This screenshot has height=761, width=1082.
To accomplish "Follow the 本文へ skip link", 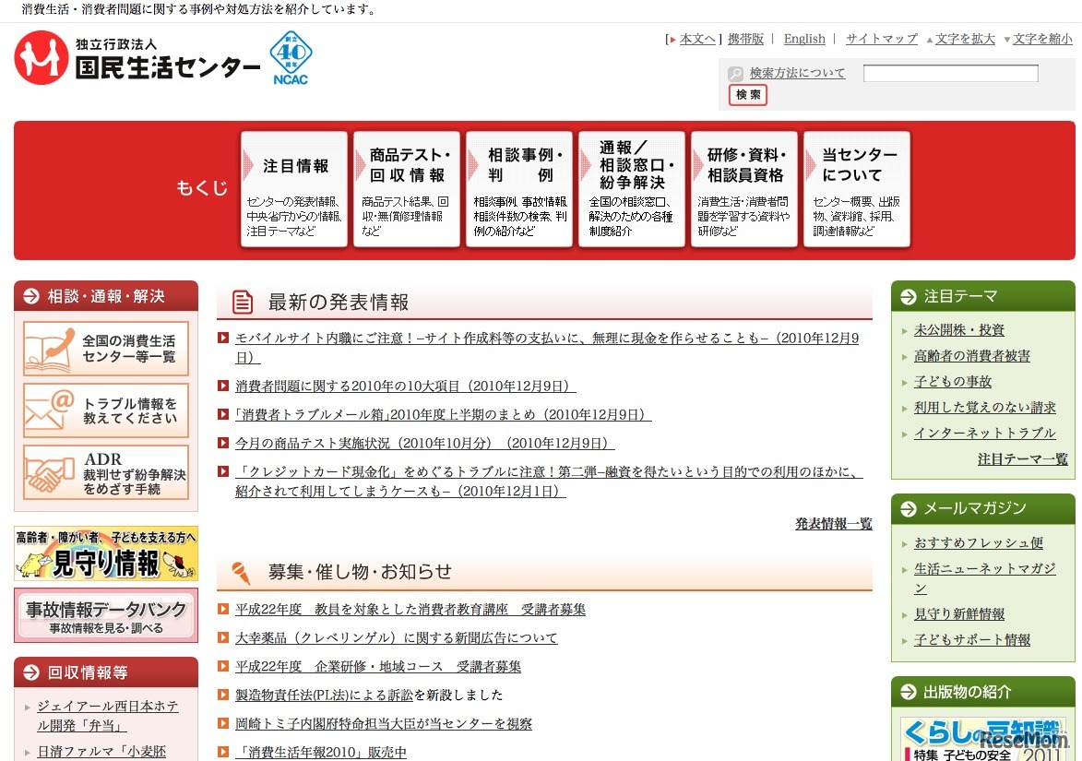I will [x=697, y=40].
